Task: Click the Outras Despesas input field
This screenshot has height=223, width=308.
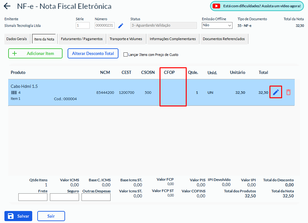Action: 96,197
